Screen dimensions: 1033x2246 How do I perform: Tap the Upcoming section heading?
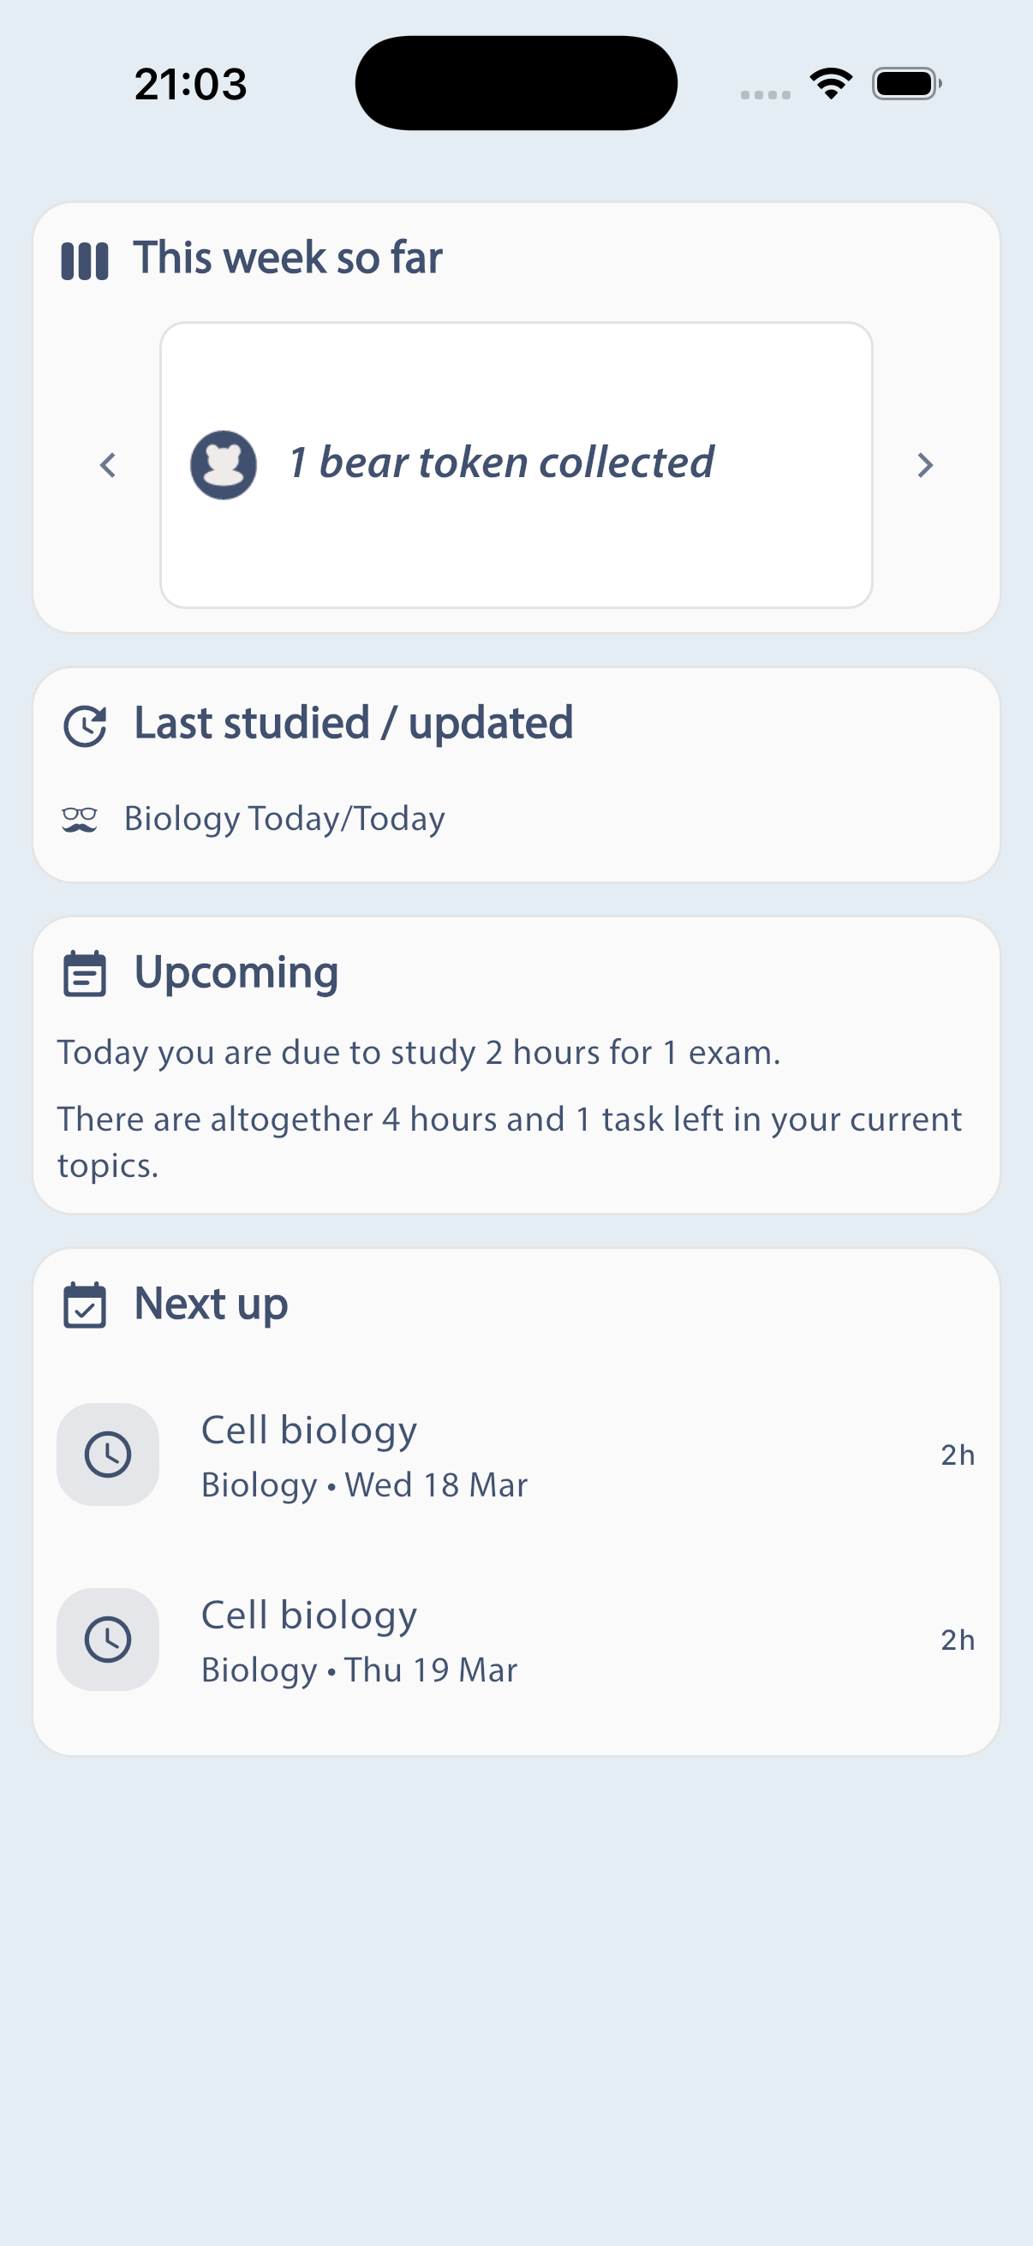[x=236, y=973]
